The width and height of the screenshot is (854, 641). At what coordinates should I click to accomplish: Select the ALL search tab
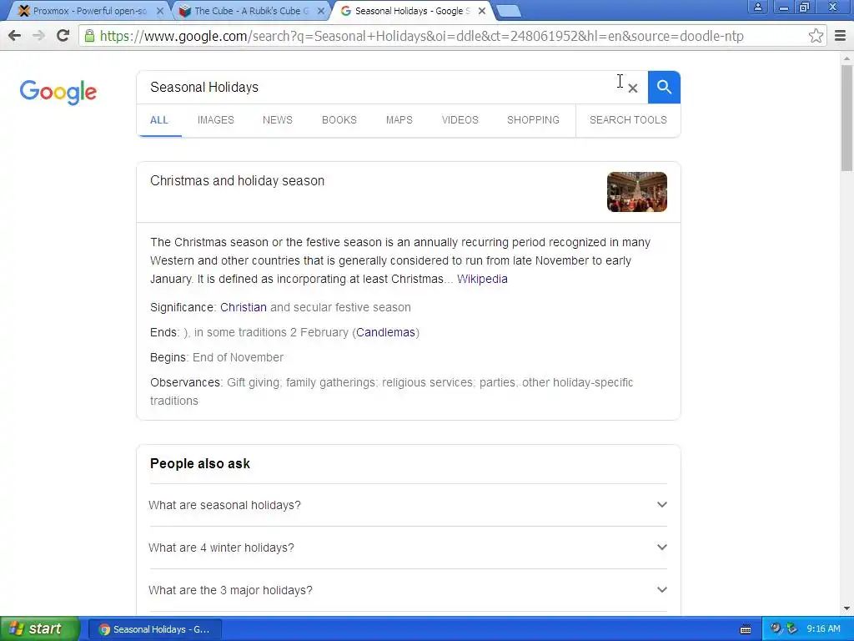(x=159, y=120)
